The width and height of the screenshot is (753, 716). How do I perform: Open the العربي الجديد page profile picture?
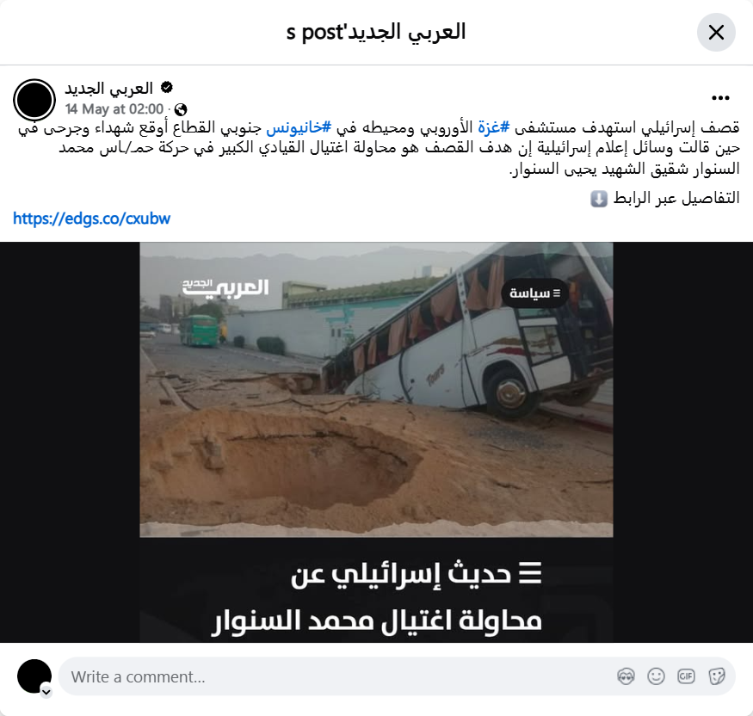click(34, 100)
